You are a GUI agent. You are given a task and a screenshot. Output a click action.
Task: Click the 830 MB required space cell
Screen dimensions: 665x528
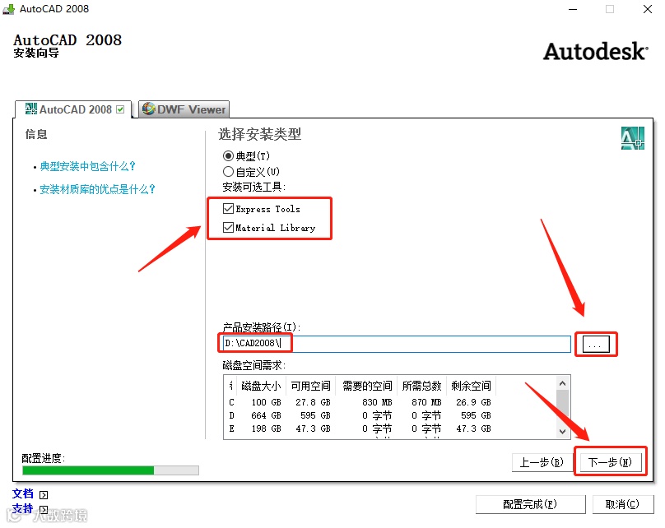point(377,402)
